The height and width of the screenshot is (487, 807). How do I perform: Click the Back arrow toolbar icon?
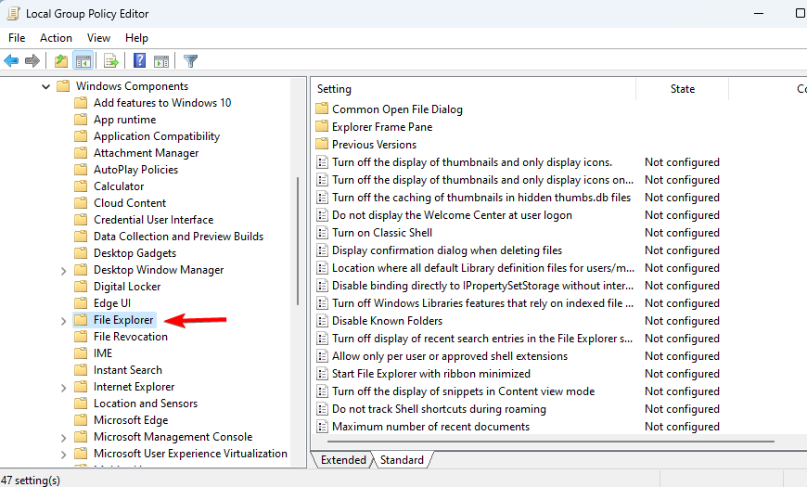pyautogui.click(x=11, y=61)
